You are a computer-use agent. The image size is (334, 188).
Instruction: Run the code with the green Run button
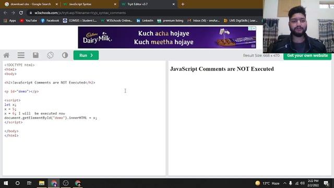[x=86, y=55]
